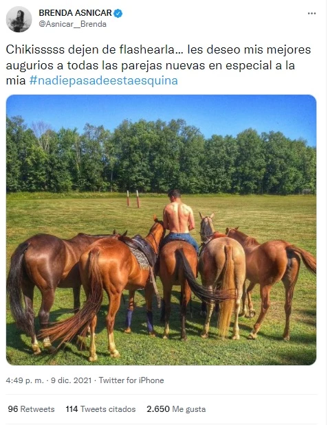The height and width of the screenshot is (425, 328).
Task: Click the tweet text starting with Chikisssss
Action: click(x=158, y=65)
